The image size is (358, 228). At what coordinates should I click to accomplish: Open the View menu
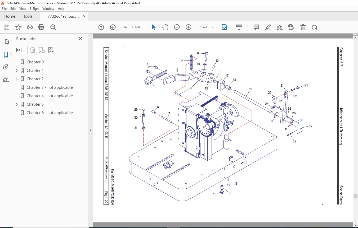23,9
